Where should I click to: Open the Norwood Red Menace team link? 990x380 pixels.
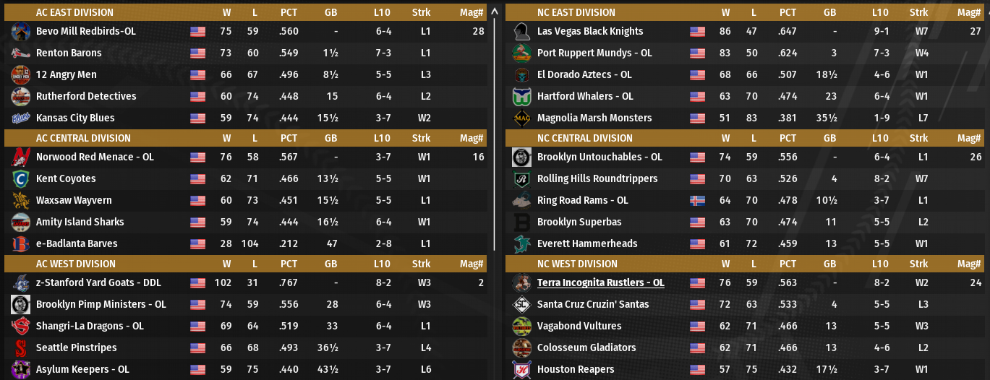95,157
